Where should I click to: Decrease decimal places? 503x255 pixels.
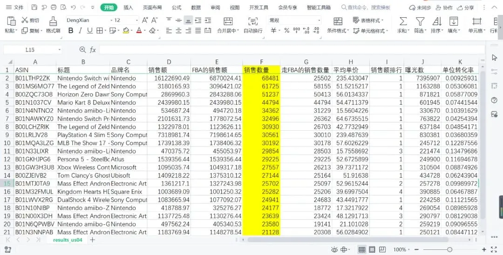tap(316, 30)
